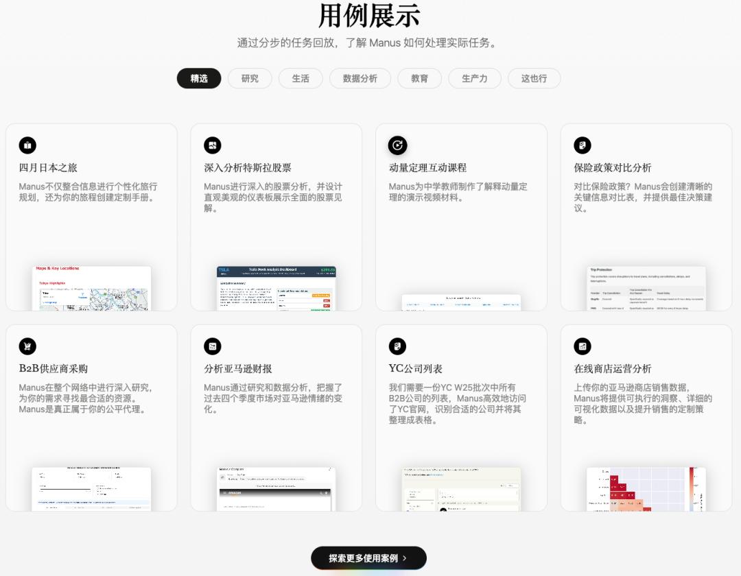This screenshot has width=741, height=576.
Task: Click the chart icon on 在线商店运营分析 card
Action: [x=583, y=346]
